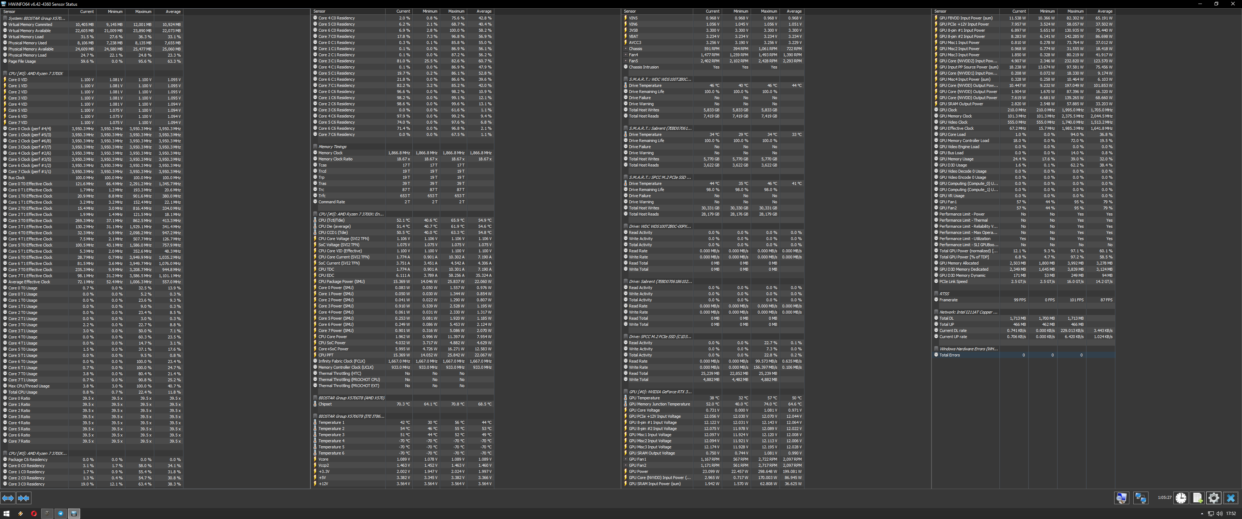Screen dimensions: 1242x519
Task: Select the GPU FBVDD Input Power (sum) row
Action: 1024,18
